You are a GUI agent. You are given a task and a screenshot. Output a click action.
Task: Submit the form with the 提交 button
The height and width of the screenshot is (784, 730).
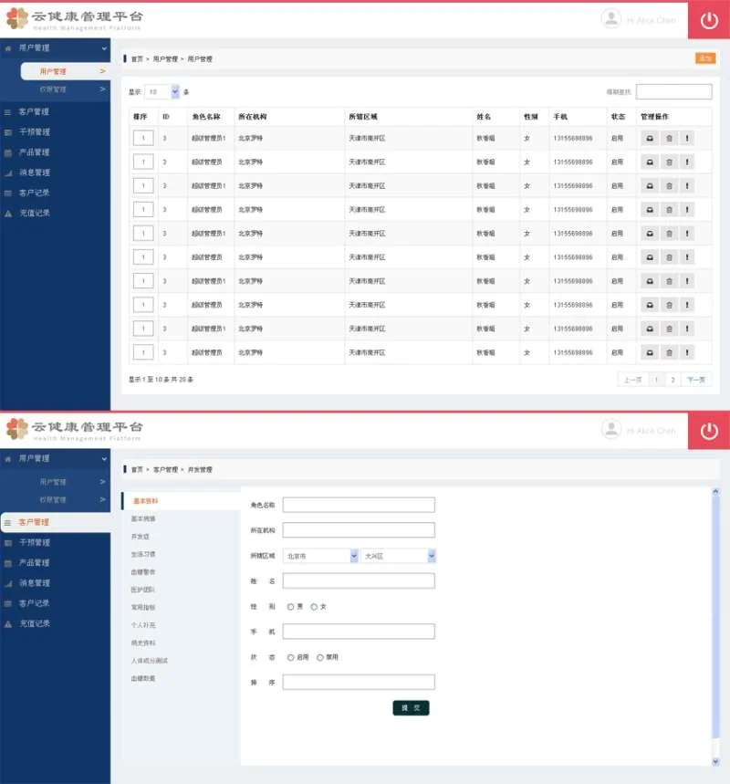(411, 707)
